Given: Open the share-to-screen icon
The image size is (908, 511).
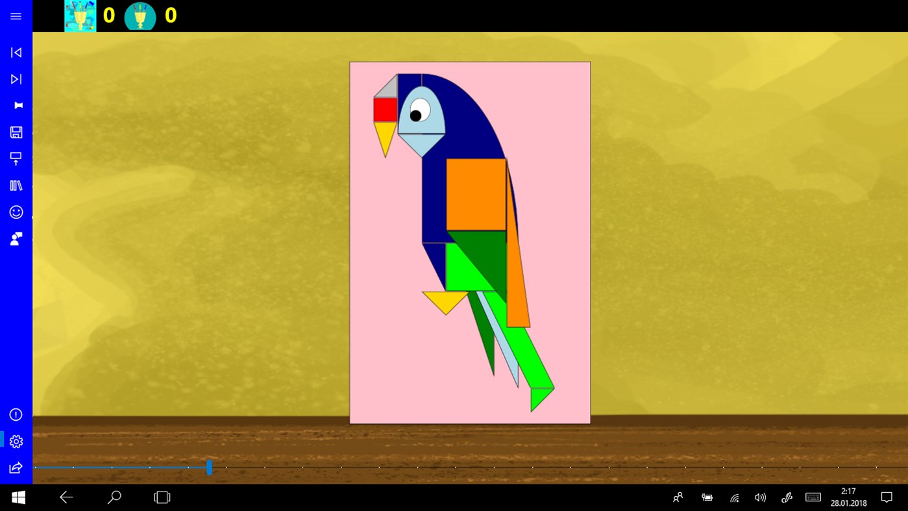Looking at the screenshot, I should (16, 158).
